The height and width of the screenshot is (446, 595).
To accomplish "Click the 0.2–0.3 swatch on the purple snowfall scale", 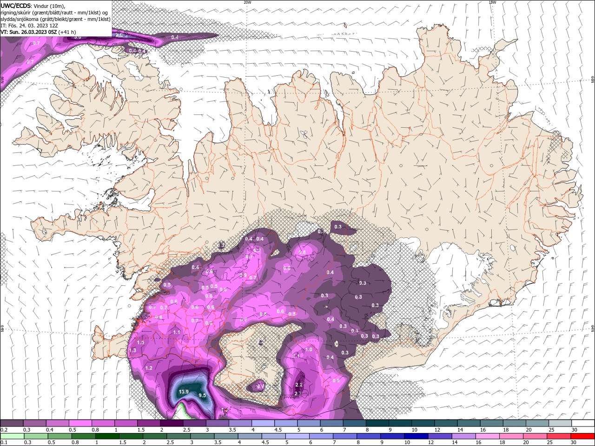I will coord(12,423).
